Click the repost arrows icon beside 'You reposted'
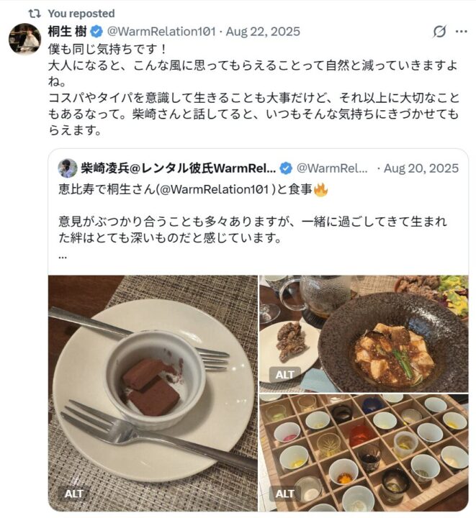 35,14
